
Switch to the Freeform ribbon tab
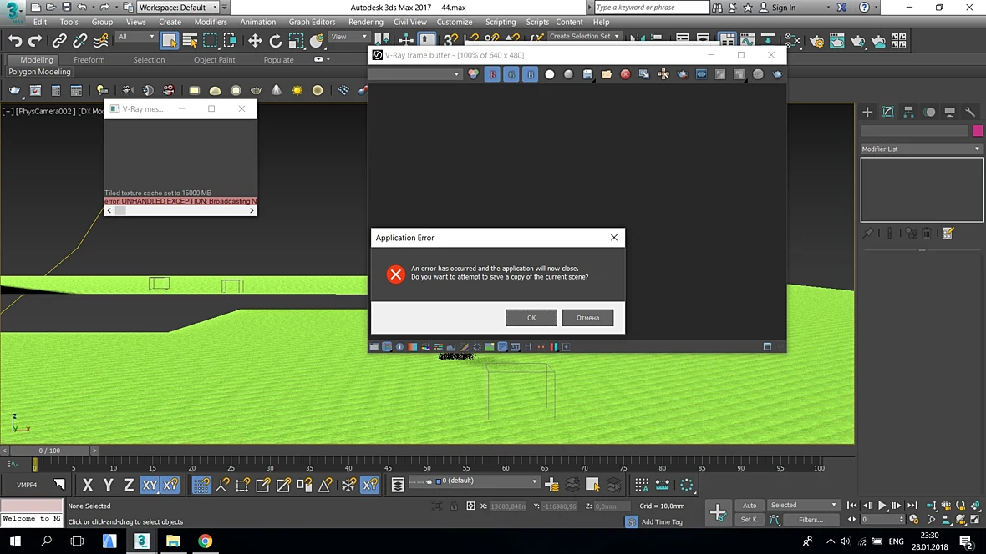pyautogui.click(x=89, y=60)
